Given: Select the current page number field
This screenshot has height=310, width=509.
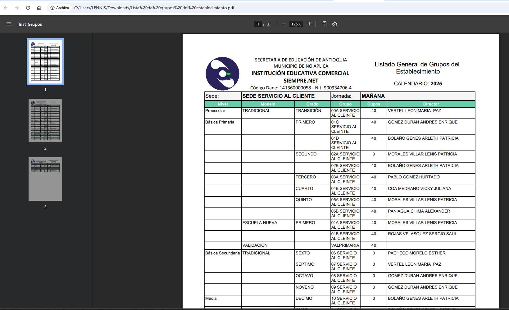Looking at the screenshot, I should [258, 24].
